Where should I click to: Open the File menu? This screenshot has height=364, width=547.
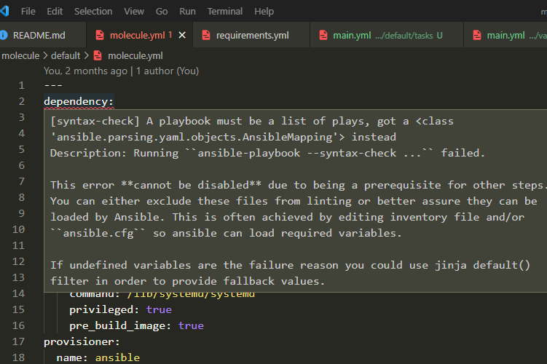click(28, 12)
